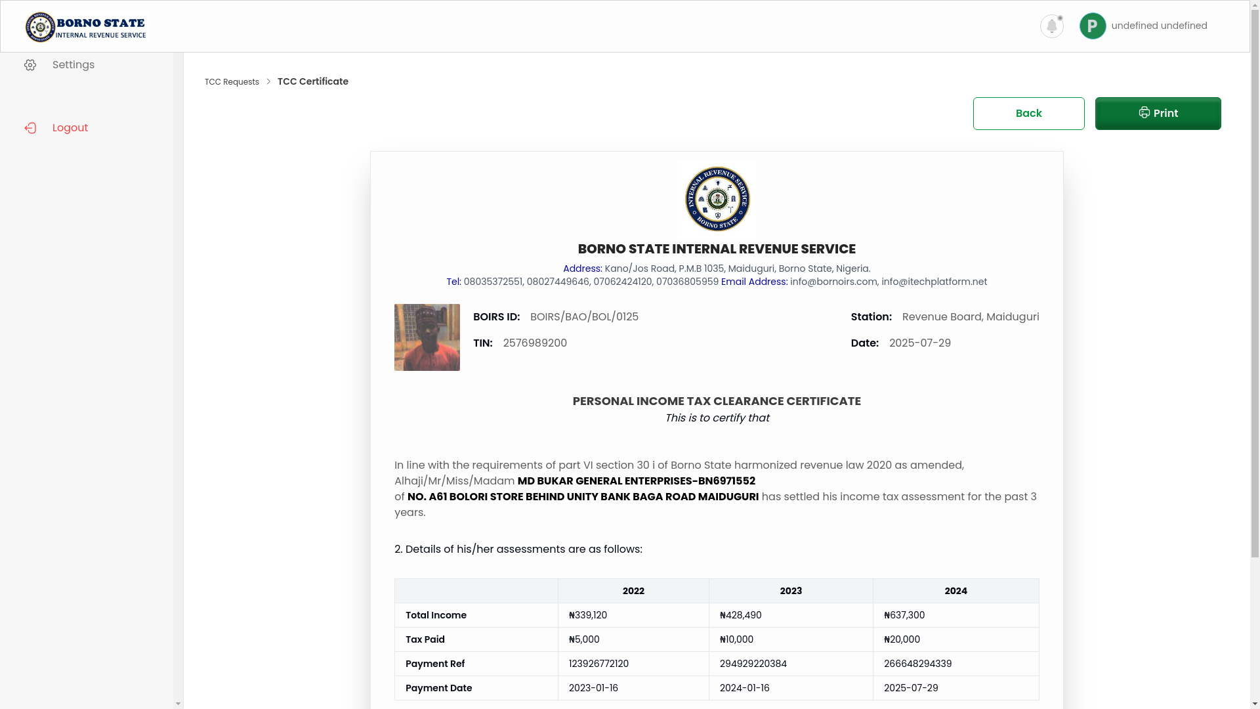Click the 2022 column header

(x=633, y=591)
